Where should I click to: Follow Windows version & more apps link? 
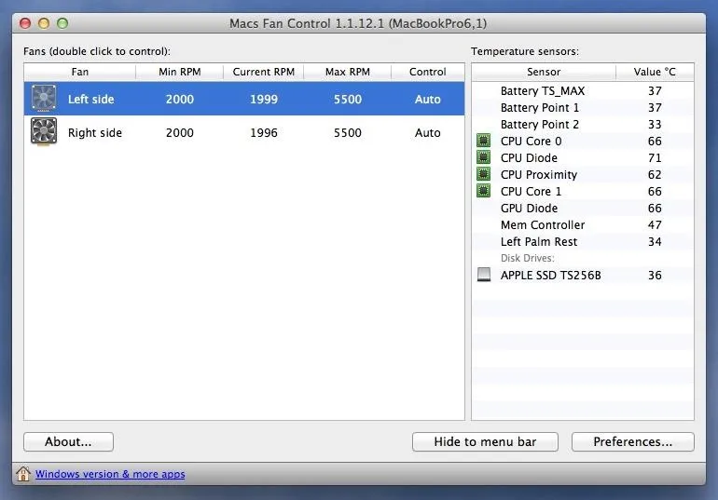[110, 474]
